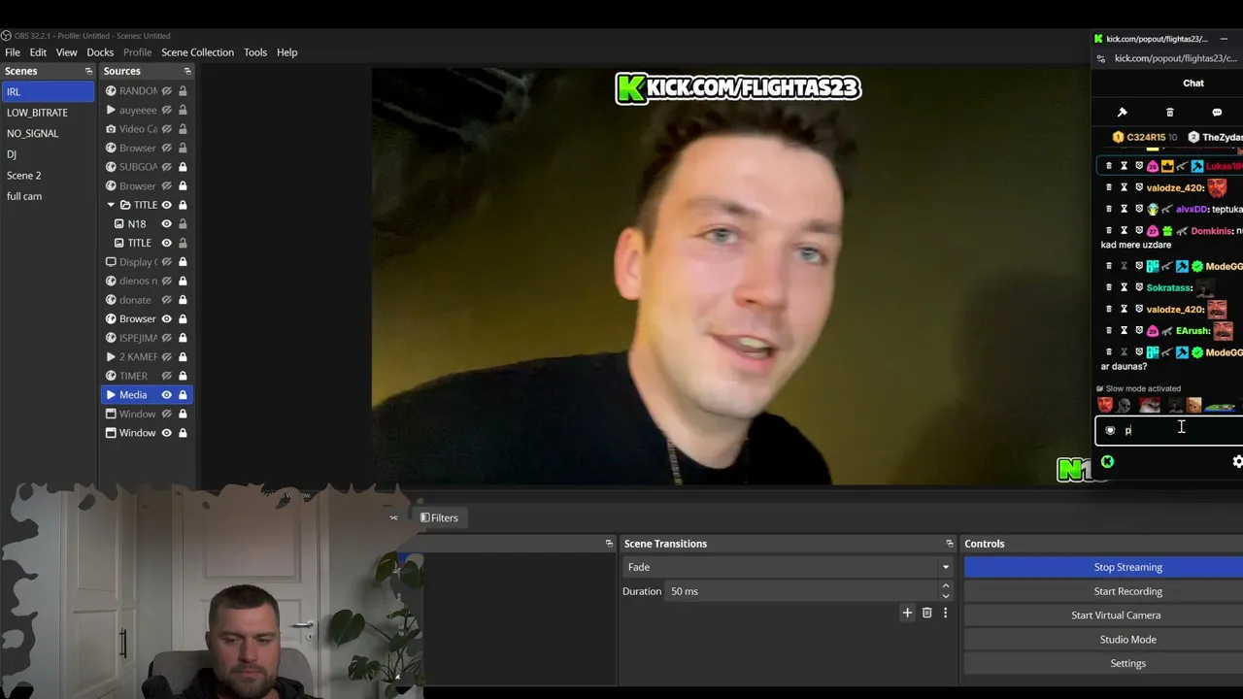Show the donate source via eye icon
This screenshot has height=699, width=1243.
[x=167, y=300]
